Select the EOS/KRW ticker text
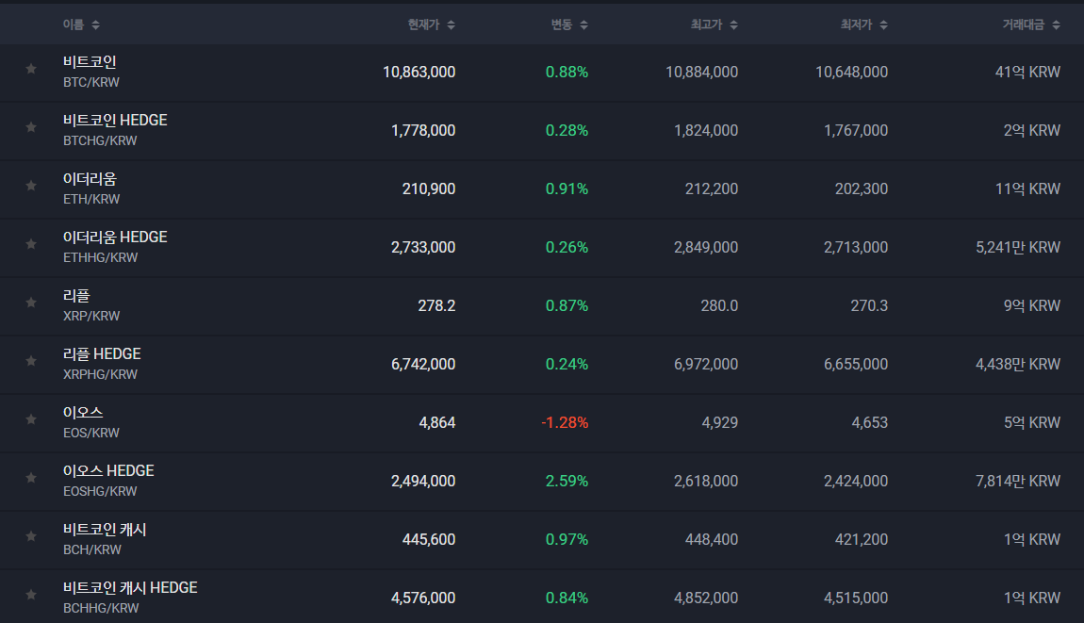The image size is (1084, 623). coord(91,433)
